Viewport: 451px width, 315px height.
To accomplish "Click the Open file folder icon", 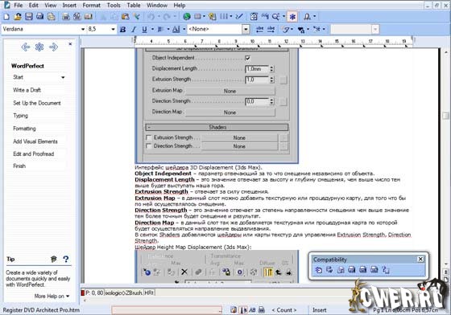I will (x=18, y=17).
